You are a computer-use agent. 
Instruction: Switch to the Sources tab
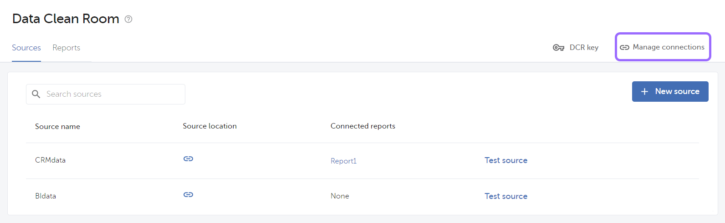[x=26, y=48]
